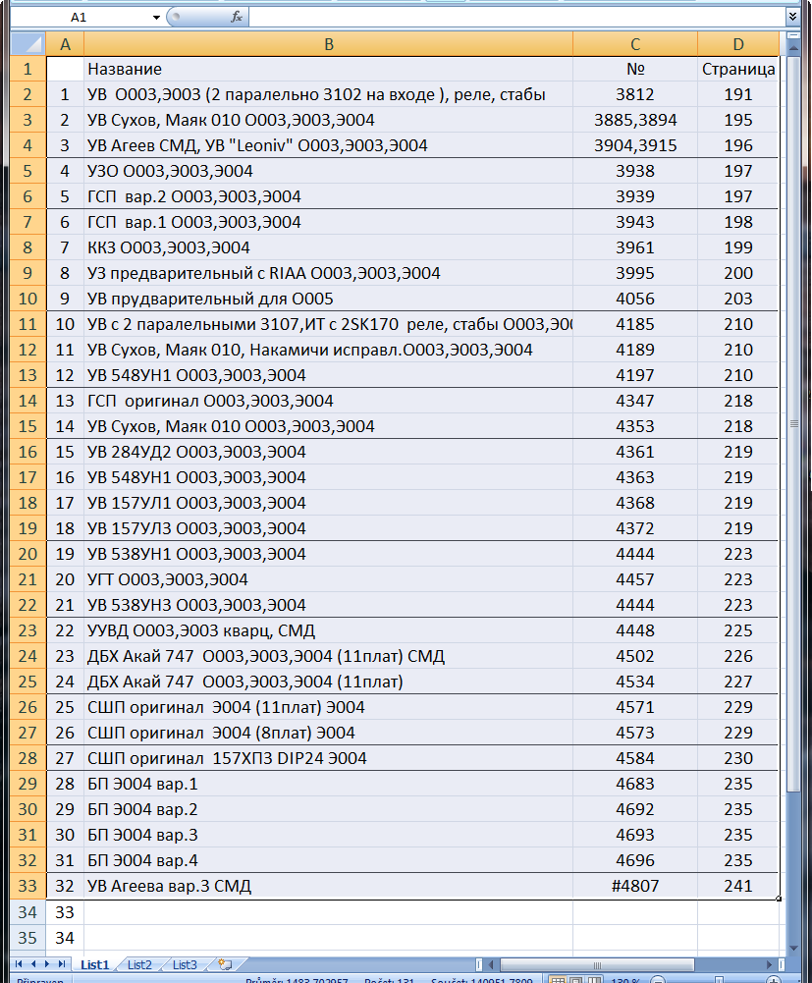
Task: Click page cell '241'
Action: [738, 886]
